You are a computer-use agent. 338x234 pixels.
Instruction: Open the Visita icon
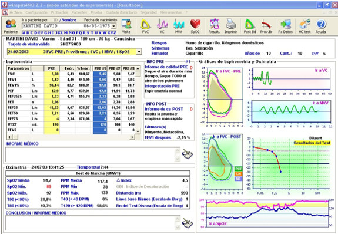pos(126,26)
